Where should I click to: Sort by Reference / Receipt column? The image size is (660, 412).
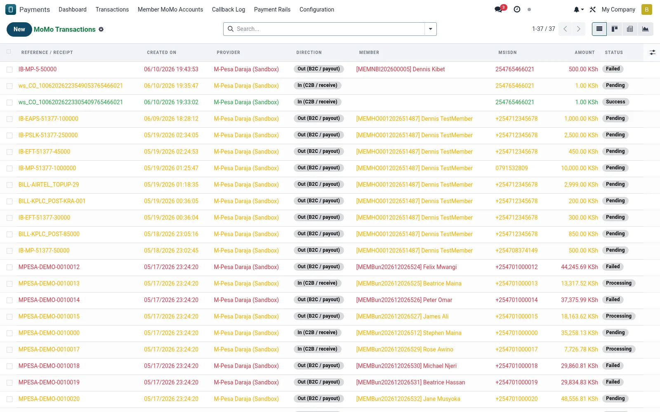coord(47,53)
